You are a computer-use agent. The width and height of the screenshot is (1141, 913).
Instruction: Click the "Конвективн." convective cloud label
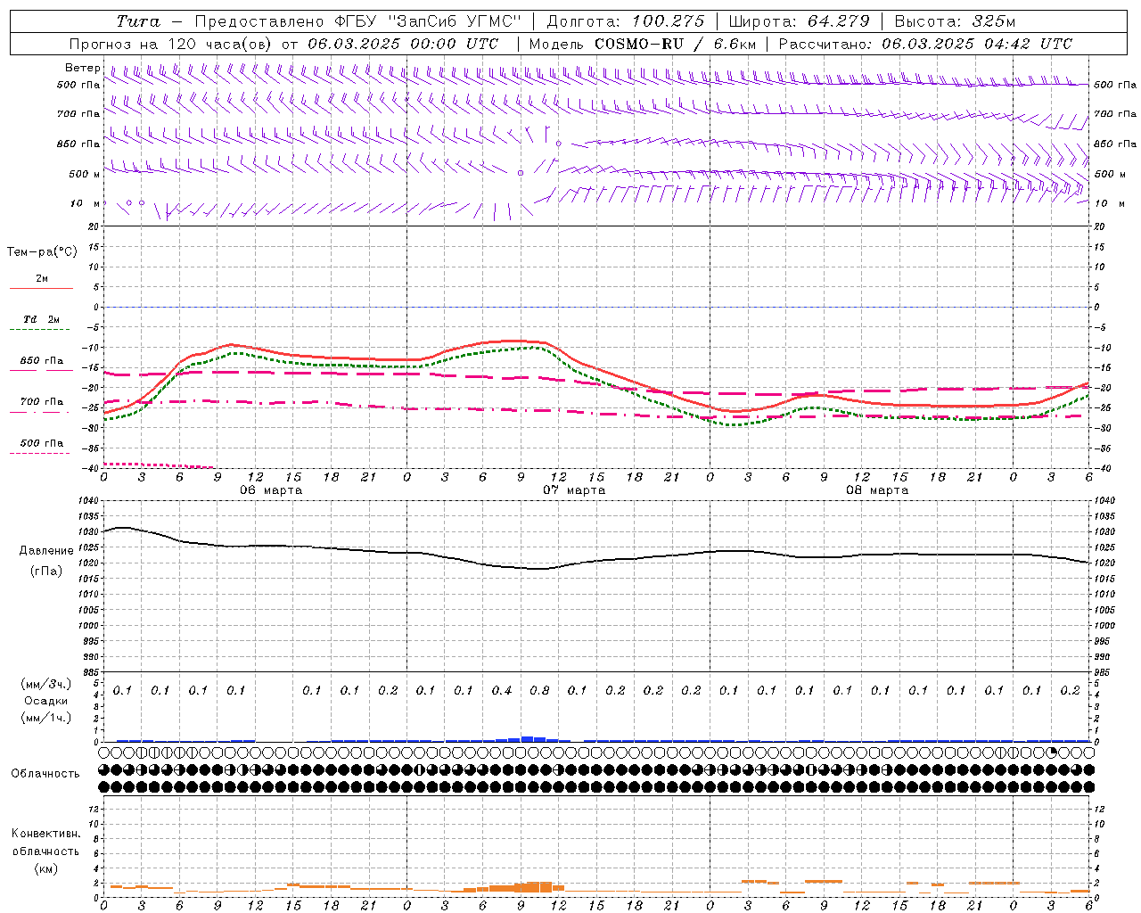(x=45, y=834)
